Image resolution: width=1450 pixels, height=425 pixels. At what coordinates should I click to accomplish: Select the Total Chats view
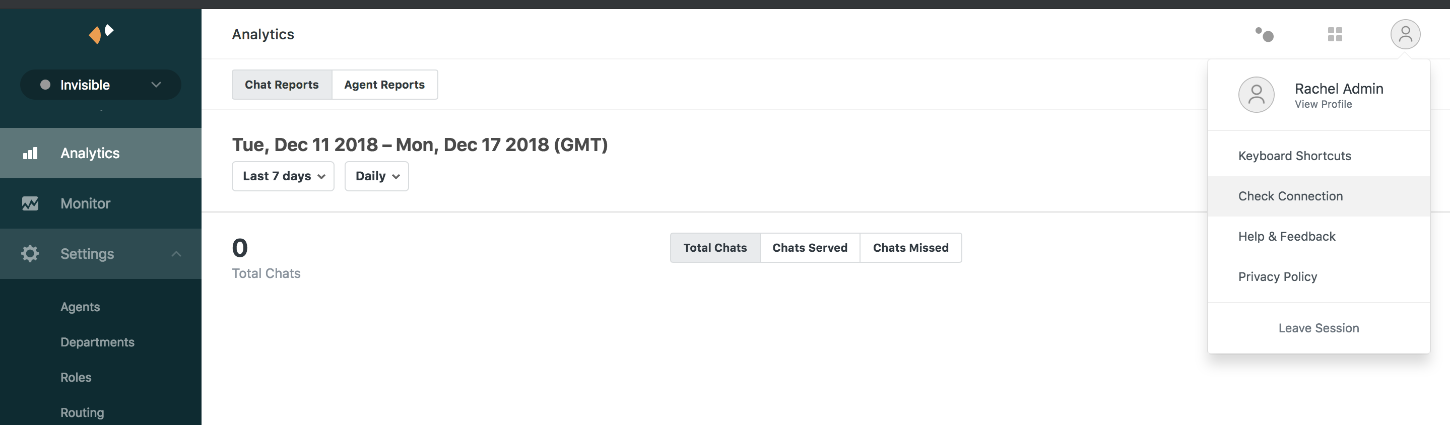[x=715, y=248]
